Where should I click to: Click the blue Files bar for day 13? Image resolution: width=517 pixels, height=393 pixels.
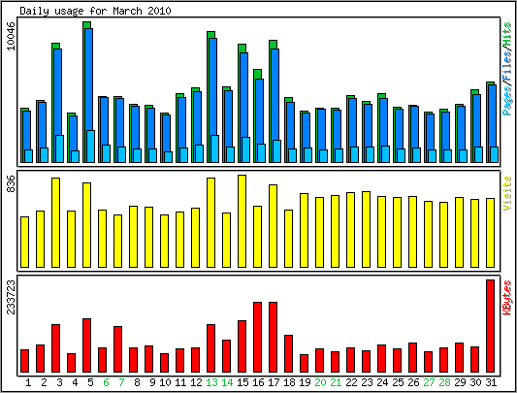[212, 86]
